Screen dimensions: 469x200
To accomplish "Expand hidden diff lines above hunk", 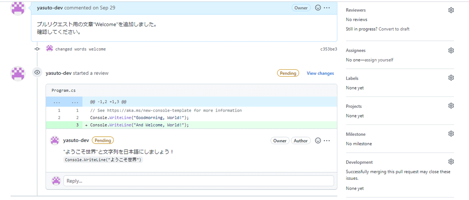I will tap(57, 102).
